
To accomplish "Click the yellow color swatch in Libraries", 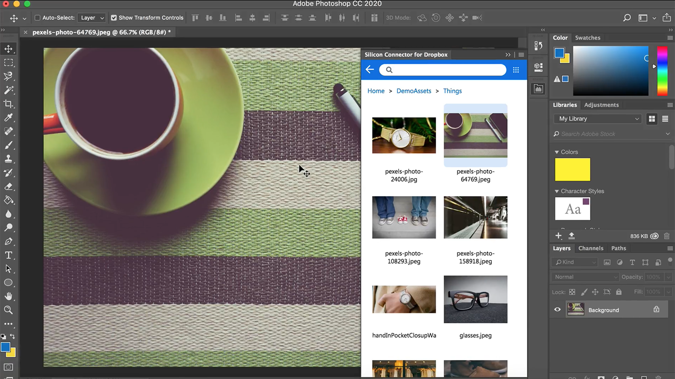I will [572, 169].
